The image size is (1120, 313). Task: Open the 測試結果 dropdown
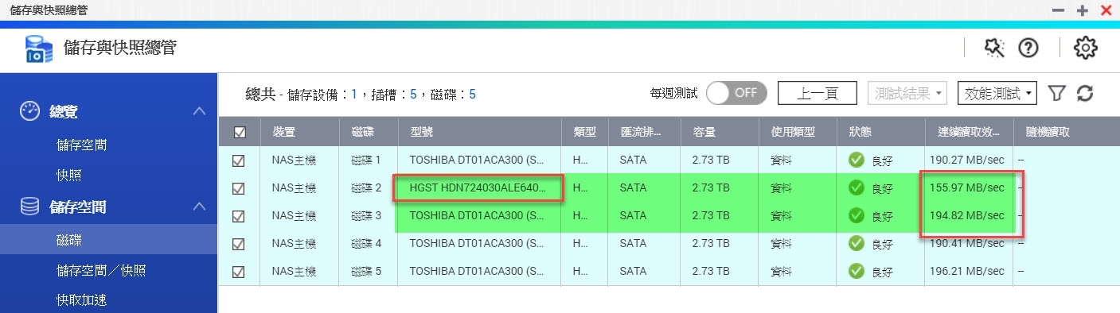[x=907, y=94]
